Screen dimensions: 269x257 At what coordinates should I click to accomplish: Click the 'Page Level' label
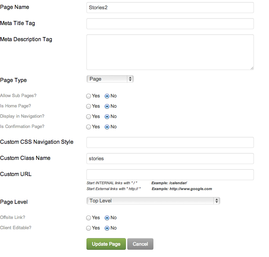tap(14, 202)
